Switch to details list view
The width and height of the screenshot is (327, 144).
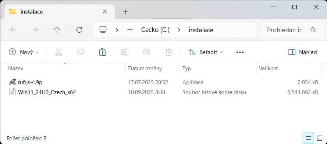coord(309,138)
